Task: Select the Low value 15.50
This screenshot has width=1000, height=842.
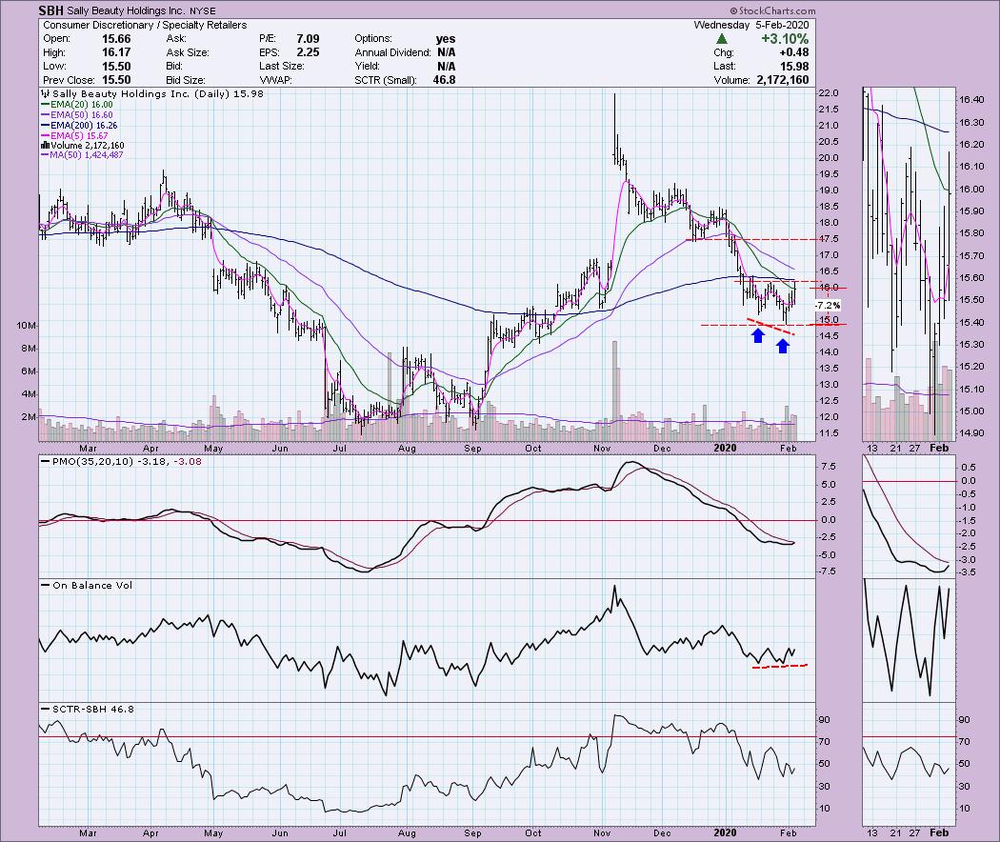Action: 116,67
